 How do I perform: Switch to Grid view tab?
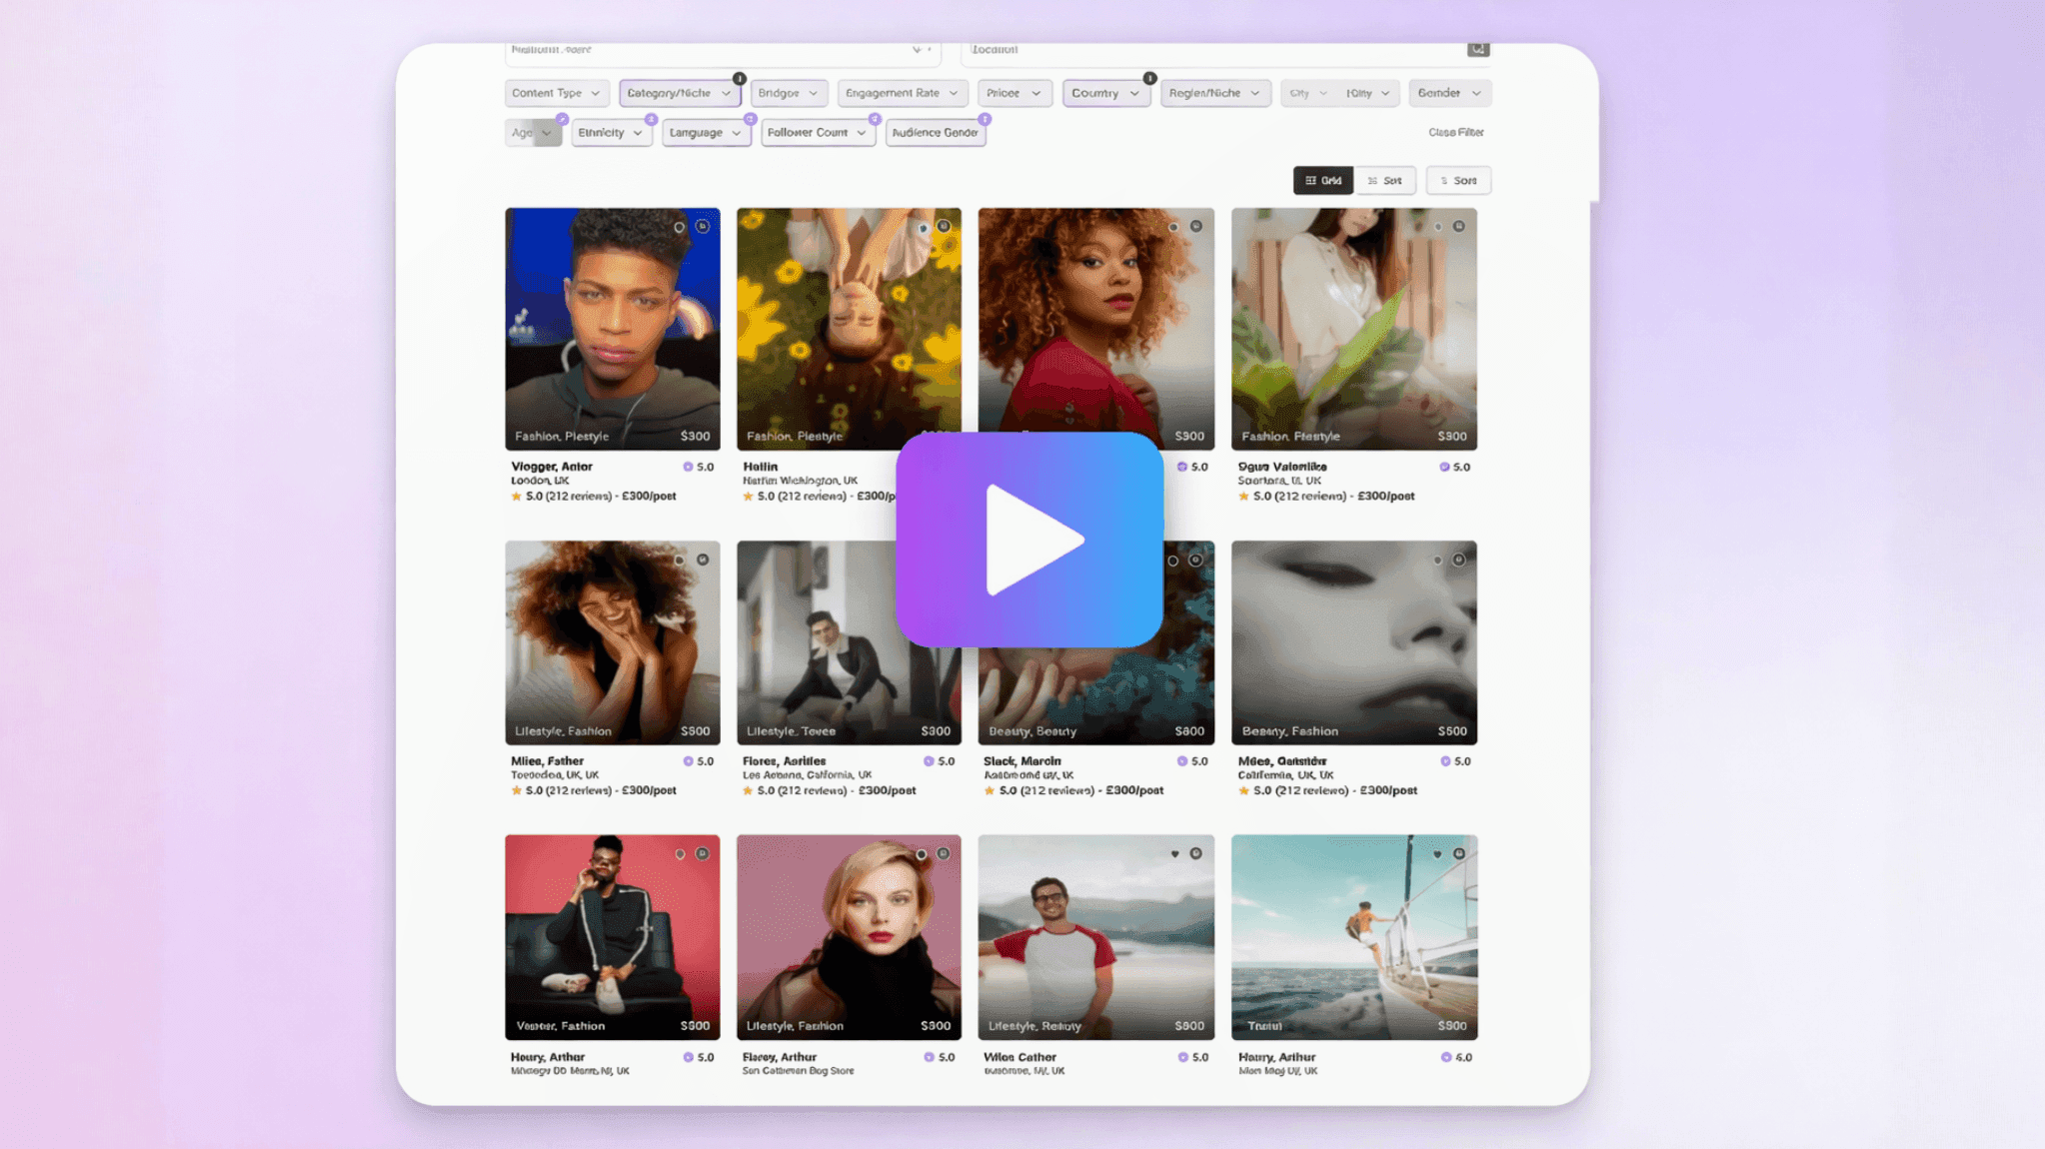click(x=1322, y=181)
